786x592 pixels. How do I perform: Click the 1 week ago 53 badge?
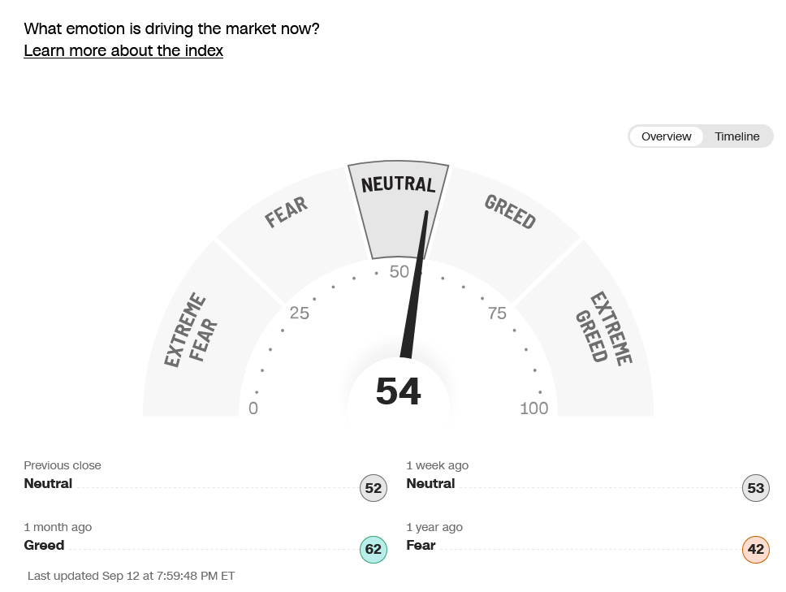pyautogui.click(x=756, y=488)
